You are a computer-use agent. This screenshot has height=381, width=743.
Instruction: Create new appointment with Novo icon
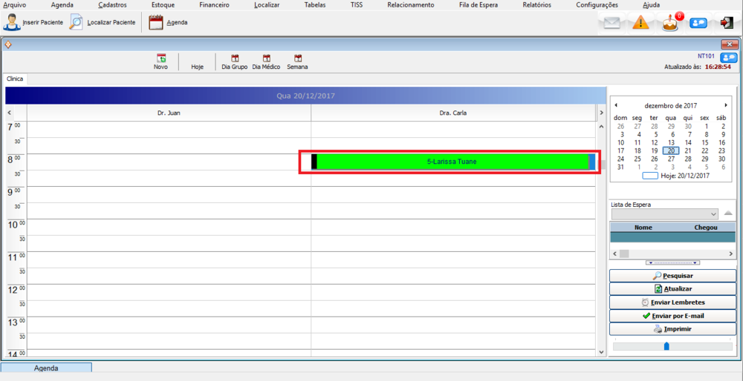160,59
